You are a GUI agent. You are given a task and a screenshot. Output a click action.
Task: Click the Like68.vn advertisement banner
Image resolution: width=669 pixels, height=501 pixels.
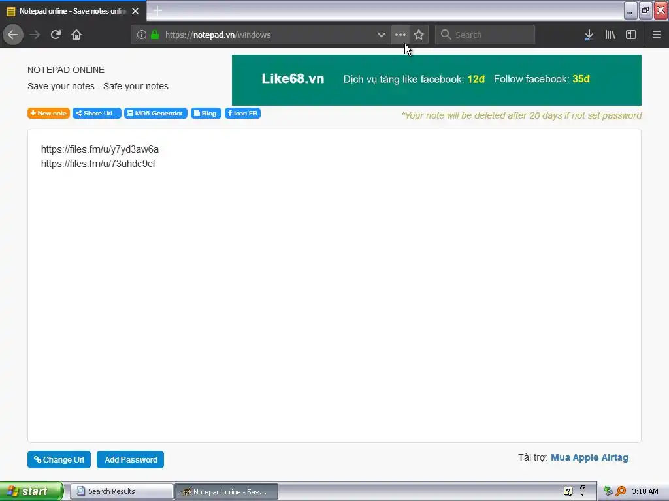point(436,80)
